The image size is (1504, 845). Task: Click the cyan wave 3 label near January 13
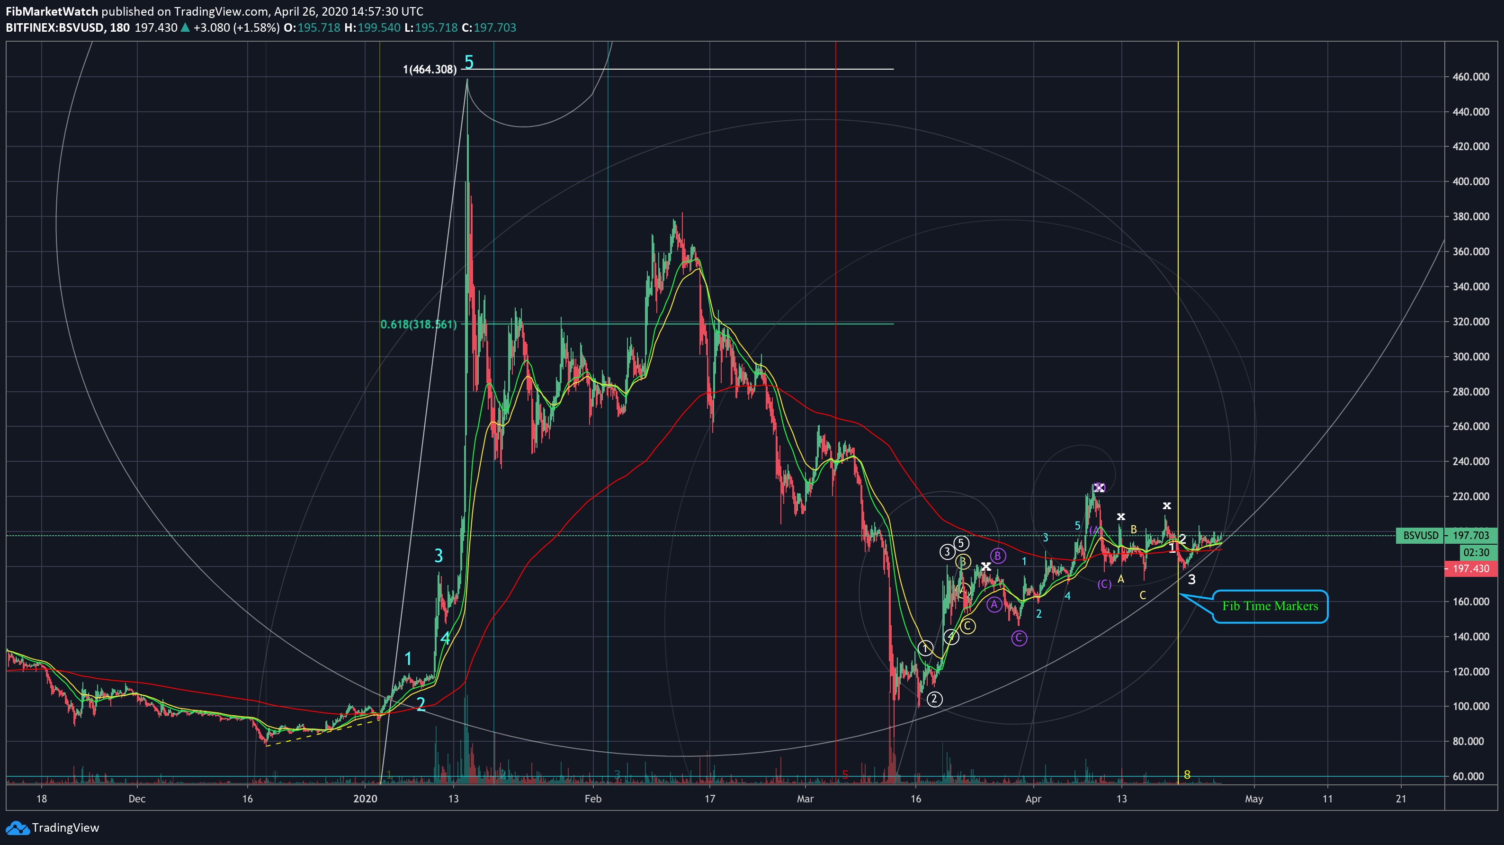(x=439, y=555)
